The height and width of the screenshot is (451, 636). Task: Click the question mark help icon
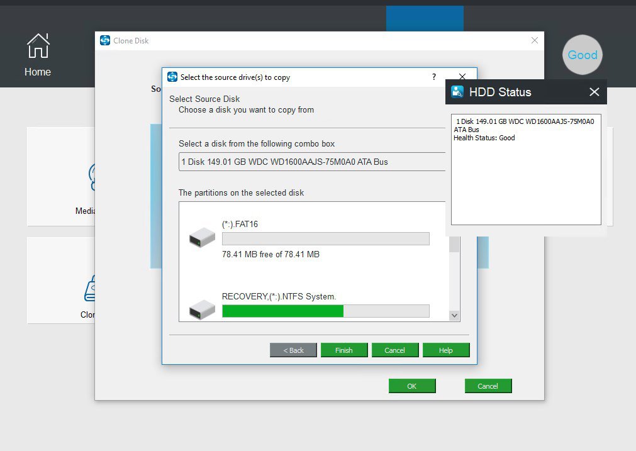(x=433, y=77)
